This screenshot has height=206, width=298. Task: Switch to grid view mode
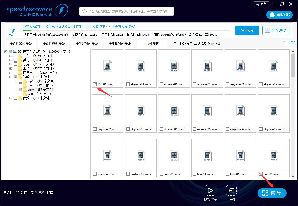click(293, 43)
